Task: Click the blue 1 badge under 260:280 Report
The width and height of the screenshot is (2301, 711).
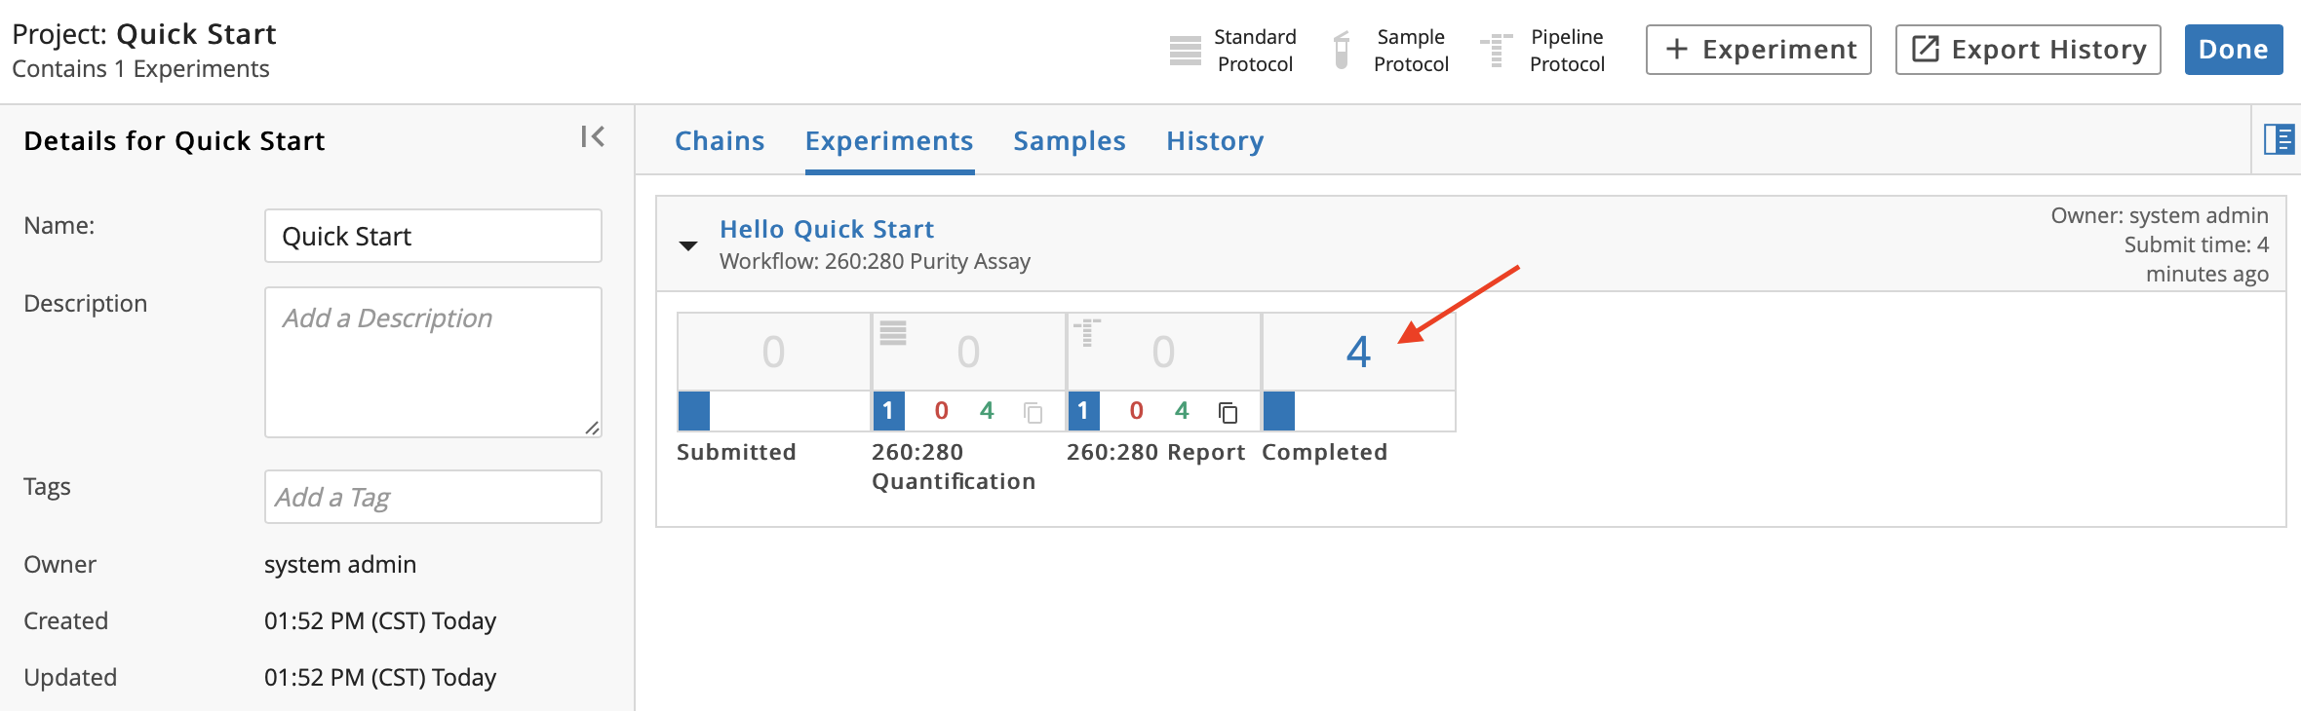Action: [x=1083, y=411]
